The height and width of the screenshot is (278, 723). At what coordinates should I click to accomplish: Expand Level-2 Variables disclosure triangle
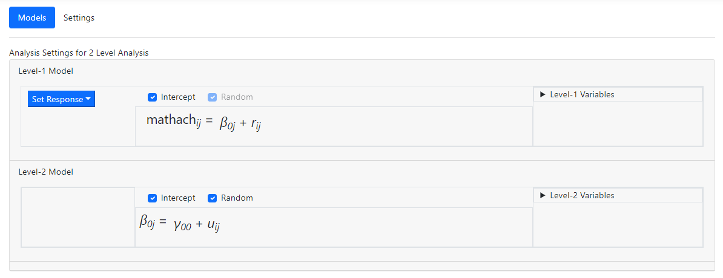(x=543, y=195)
